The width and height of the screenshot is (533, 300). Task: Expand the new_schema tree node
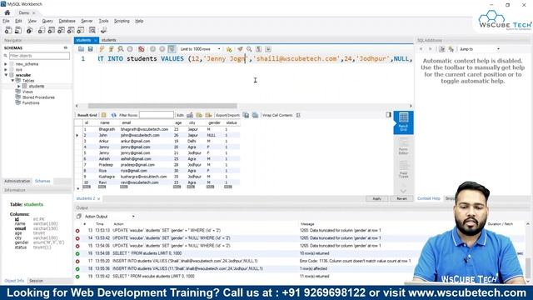(6, 64)
